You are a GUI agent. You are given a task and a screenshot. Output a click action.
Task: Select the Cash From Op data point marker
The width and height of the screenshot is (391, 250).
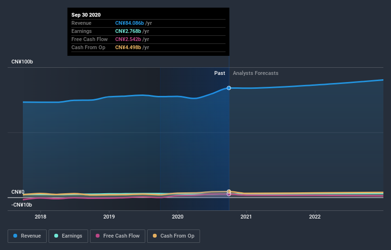pos(229,191)
